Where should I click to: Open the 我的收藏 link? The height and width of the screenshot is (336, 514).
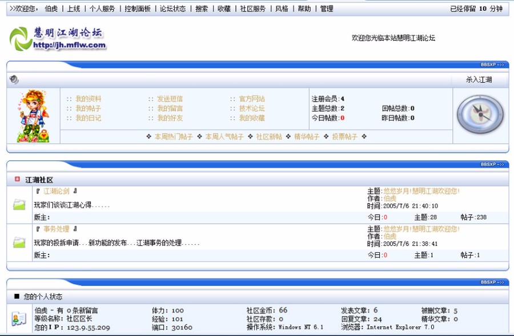252,118
